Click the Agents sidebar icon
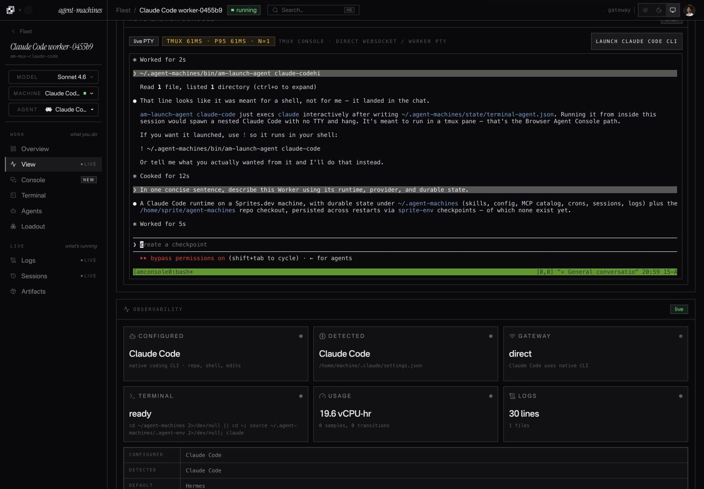This screenshot has height=489, width=704. [13, 211]
